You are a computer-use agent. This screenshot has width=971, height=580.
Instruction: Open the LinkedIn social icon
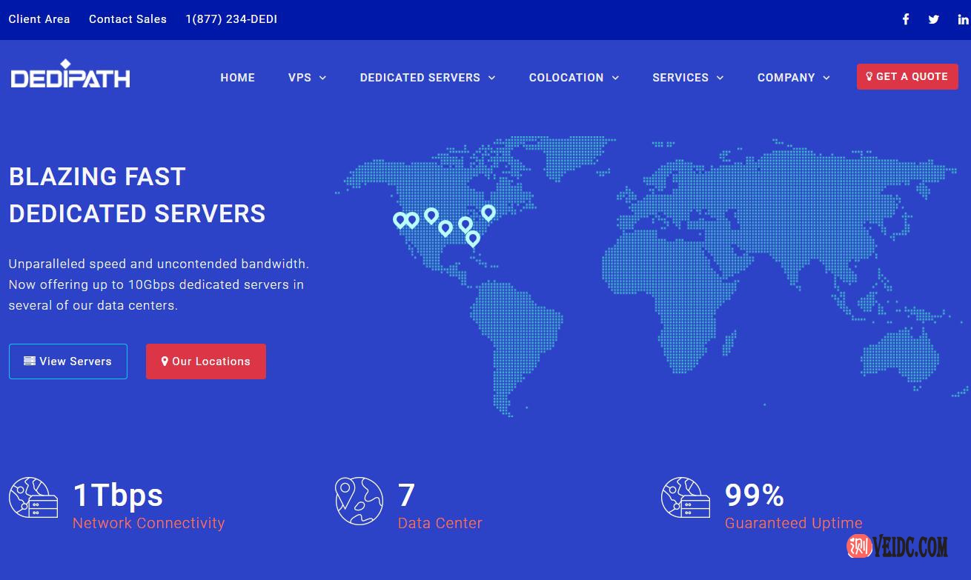pos(962,19)
